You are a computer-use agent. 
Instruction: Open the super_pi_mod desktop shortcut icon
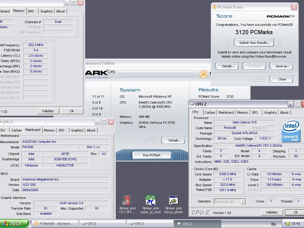[x=150, y=200]
